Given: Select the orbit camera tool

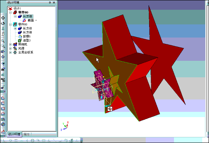Looking at the screenshot, I should (3, 23).
